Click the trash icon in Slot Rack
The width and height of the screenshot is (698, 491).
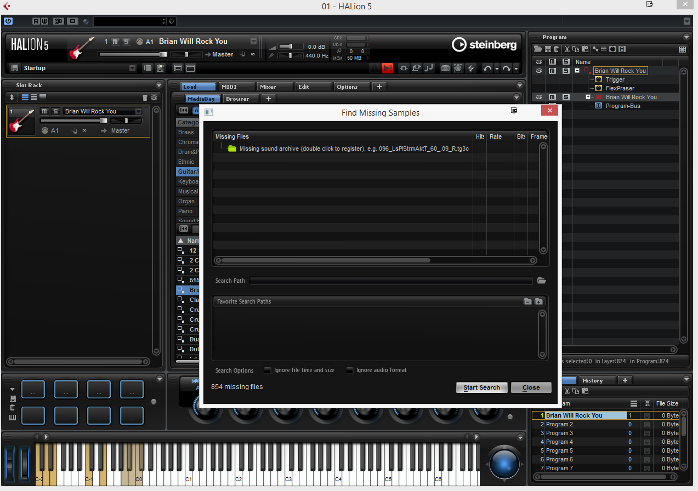click(x=145, y=98)
